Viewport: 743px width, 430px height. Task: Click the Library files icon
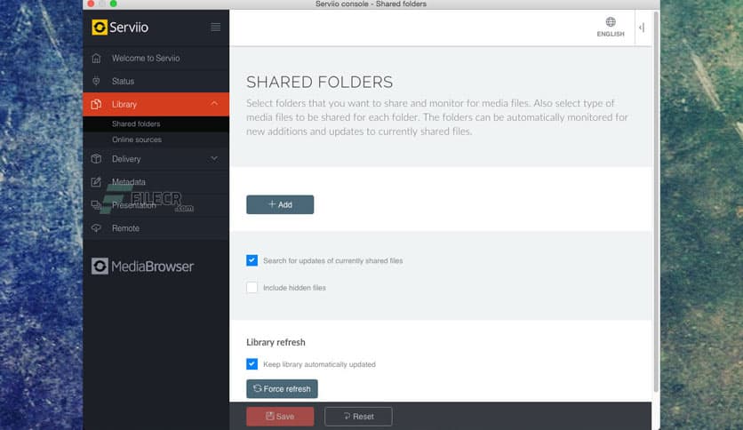tap(96, 104)
